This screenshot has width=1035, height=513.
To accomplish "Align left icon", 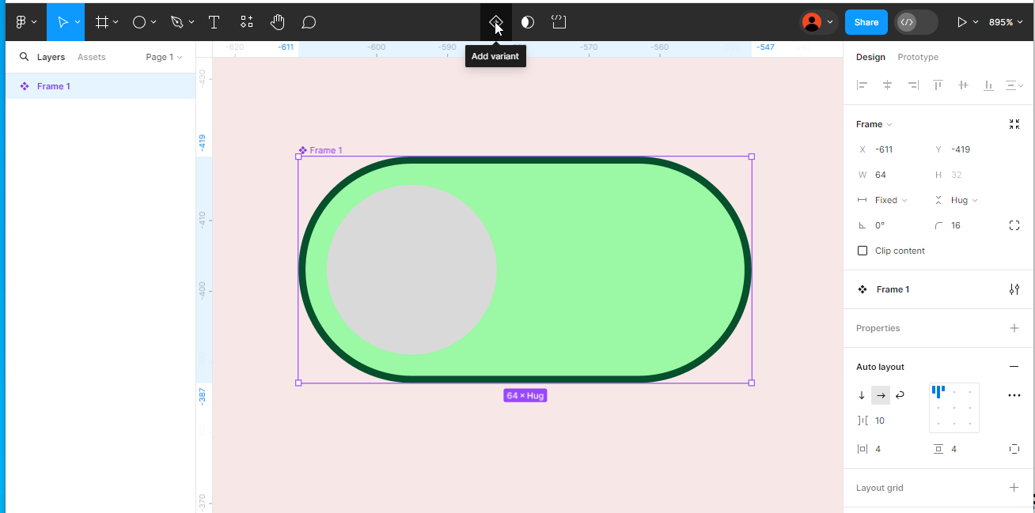I will pos(862,85).
